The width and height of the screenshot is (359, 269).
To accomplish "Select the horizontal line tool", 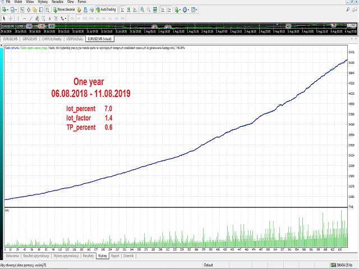I will 25,18.
